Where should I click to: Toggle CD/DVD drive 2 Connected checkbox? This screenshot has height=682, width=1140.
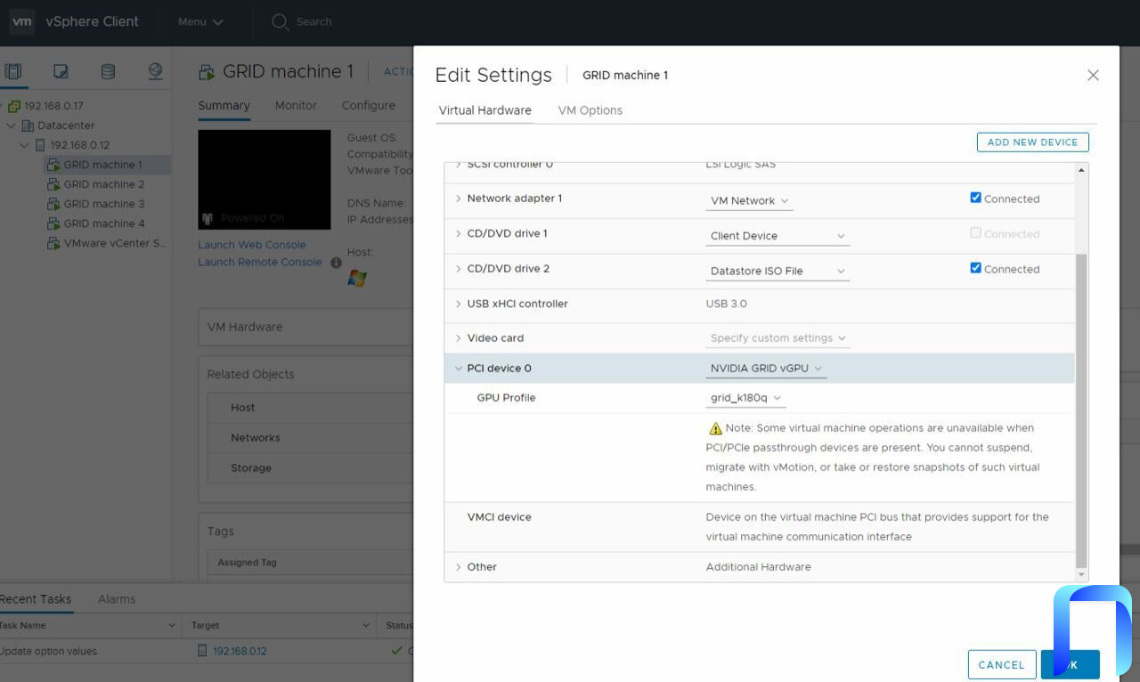click(x=975, y=268)
